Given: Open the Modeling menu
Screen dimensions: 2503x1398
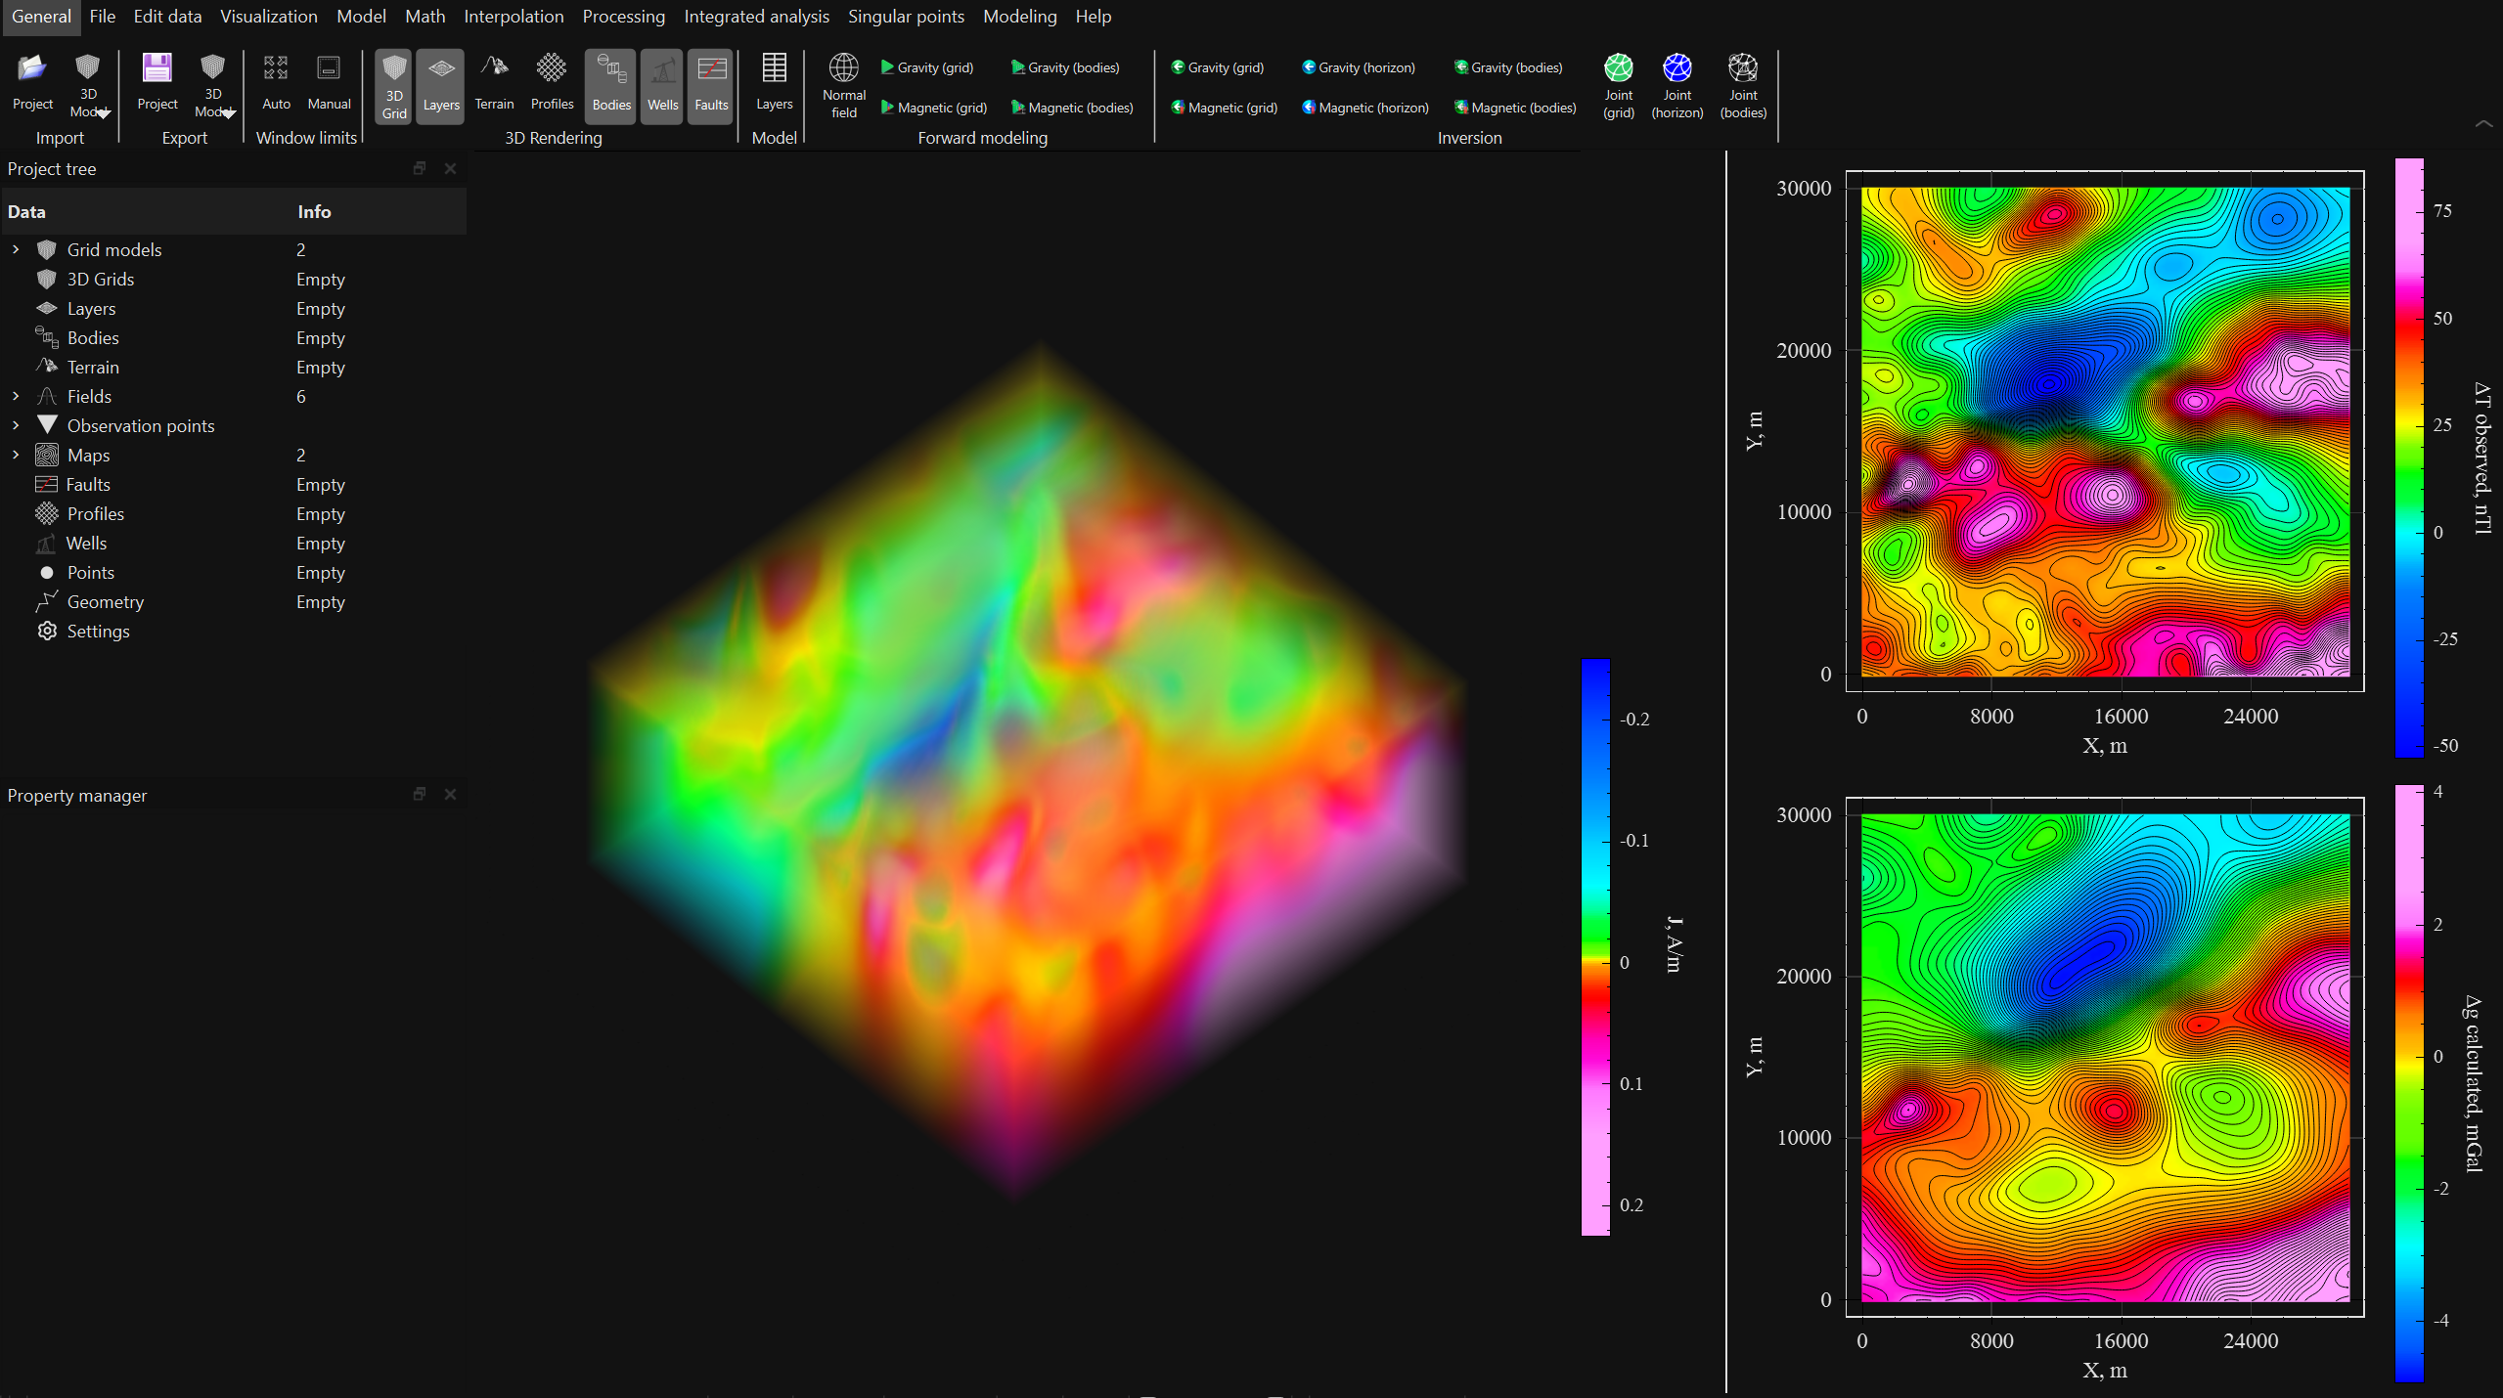Looking at the screenshot, I should 1019,17.
